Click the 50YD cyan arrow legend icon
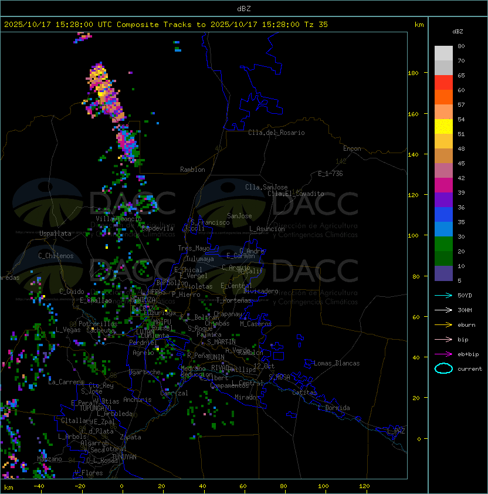The width and height of the screenshot is (488, 494). (x=443, y=295)
